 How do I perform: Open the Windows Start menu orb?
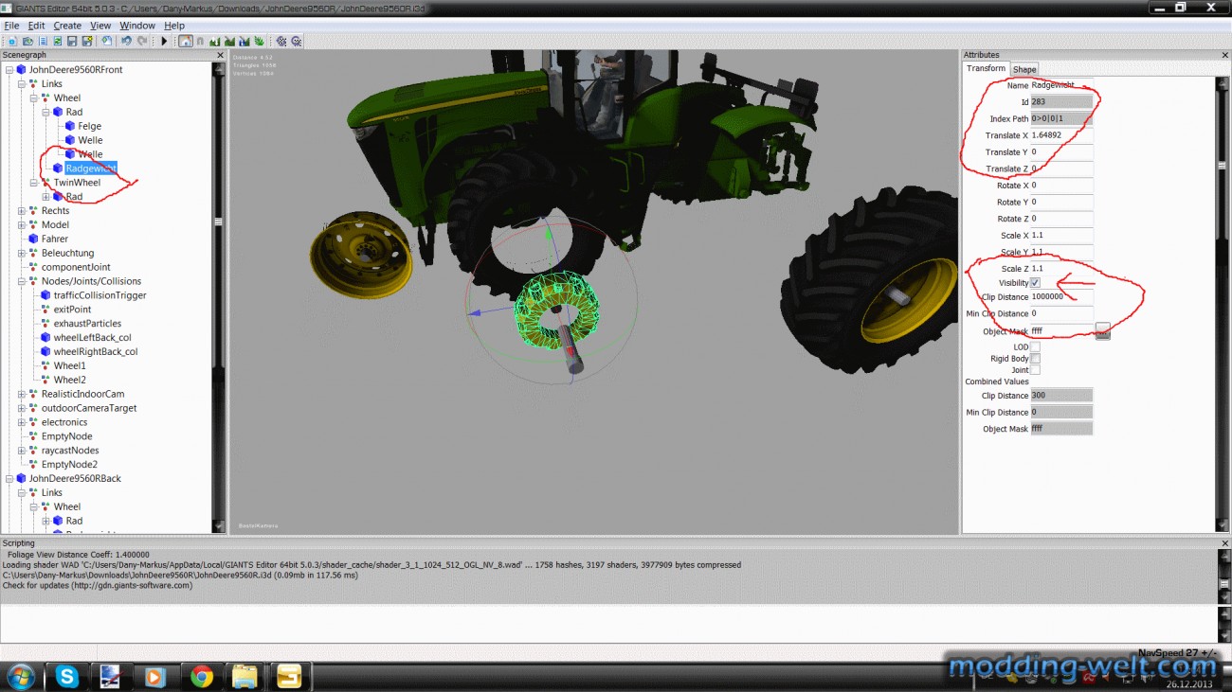coord(21,676)
